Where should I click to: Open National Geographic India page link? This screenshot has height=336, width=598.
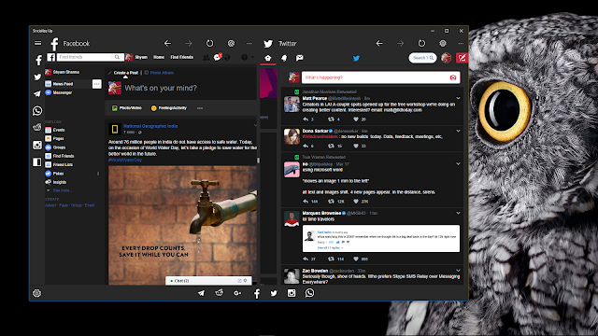coord(150,126)
